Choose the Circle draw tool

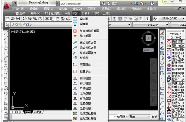click(5, 63)
